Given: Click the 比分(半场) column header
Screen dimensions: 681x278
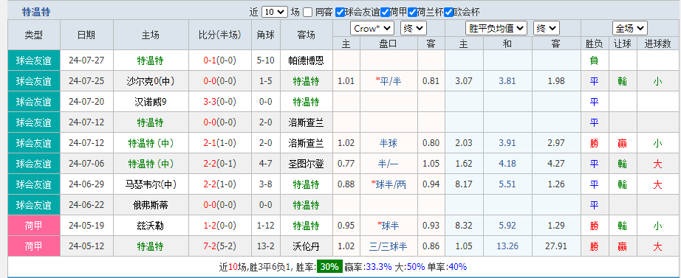Looking at the screenshot, I should (220, 35).
